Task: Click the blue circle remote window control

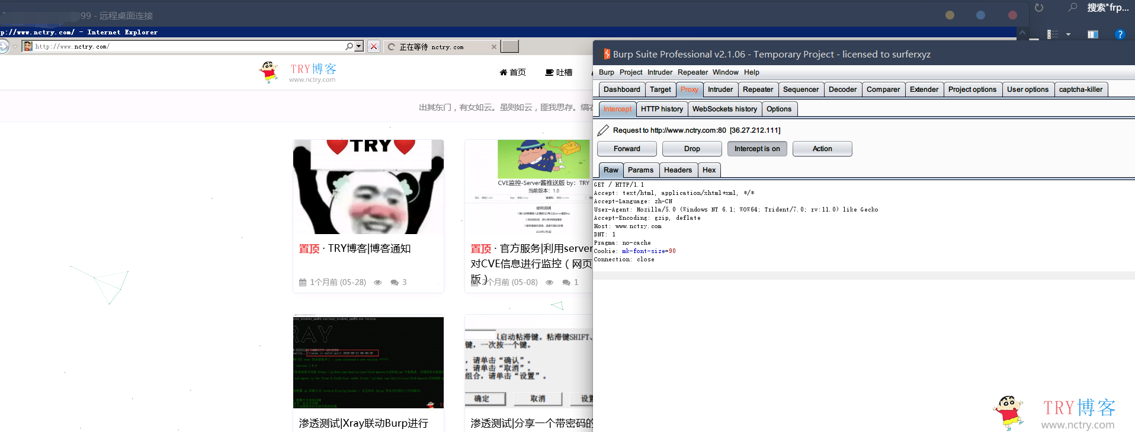Action: coord(981,15)
